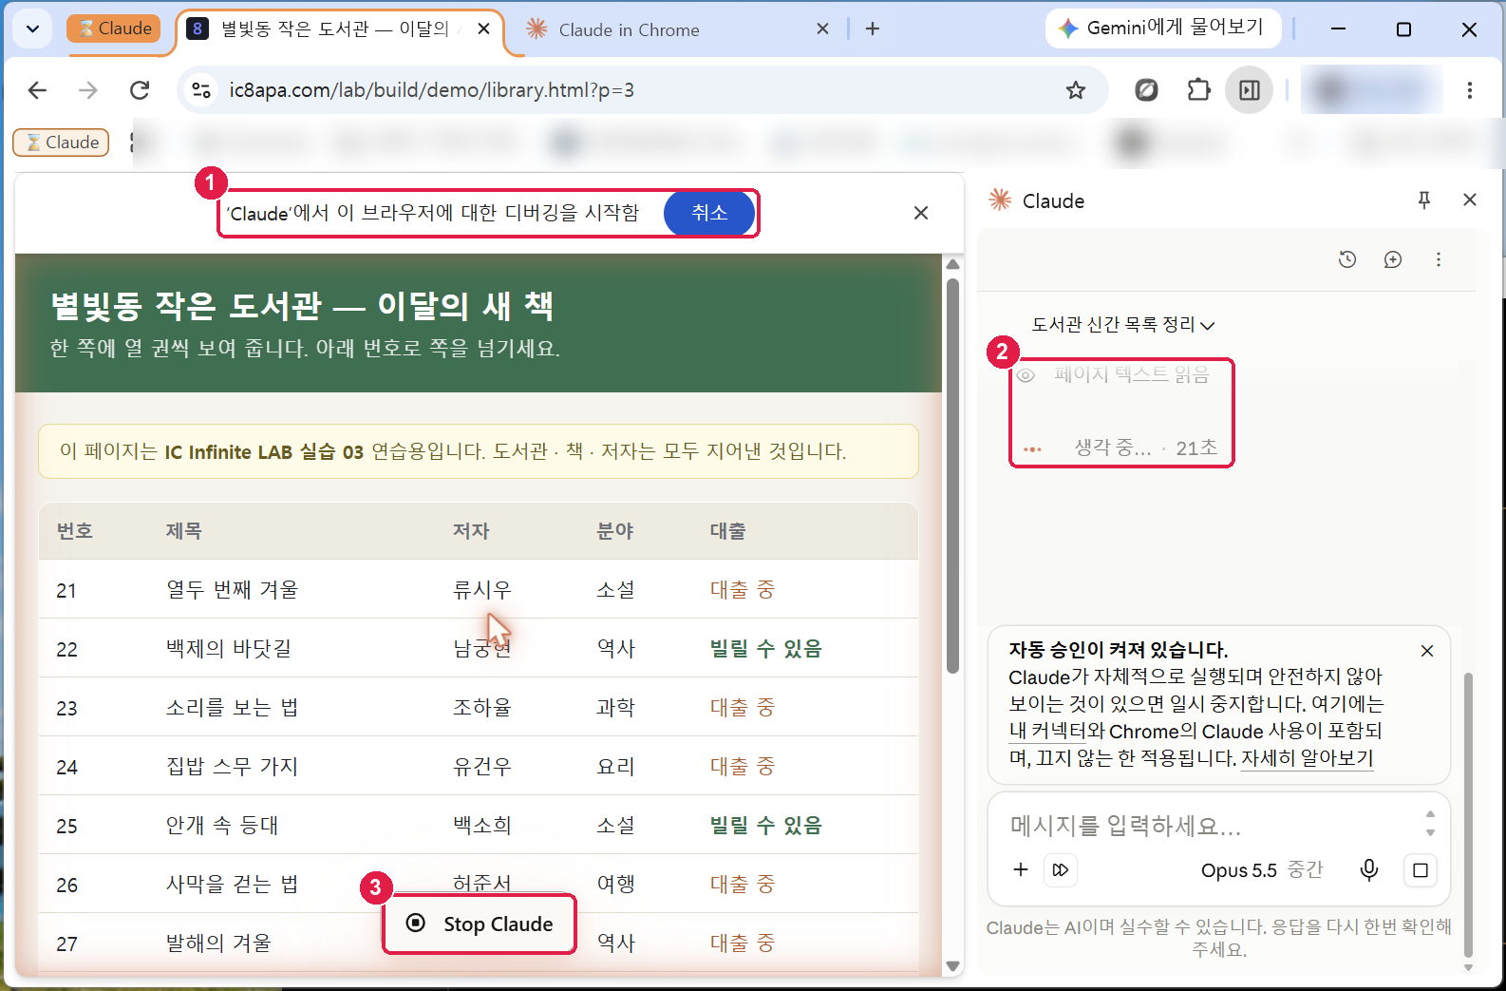Image resolution: width=1506 pixels, height=991 pixels.
Task: Select the book title 사막을 걷는 법
Action: 233,885
